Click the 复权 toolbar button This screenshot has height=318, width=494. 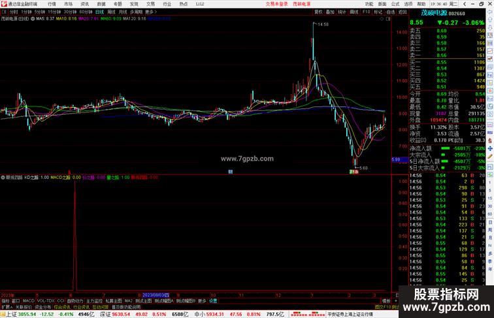tap(318, 12)
